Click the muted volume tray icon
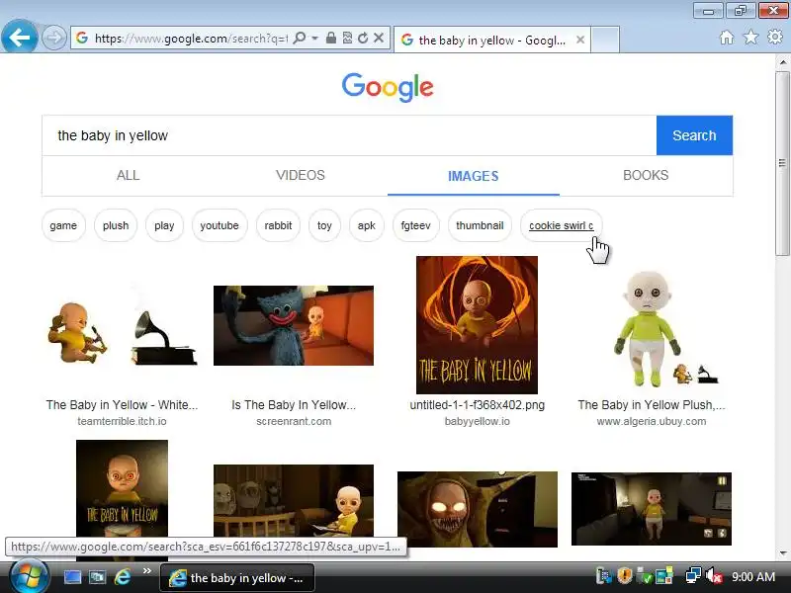This screenshot has height=593, width=791. (714, 576)
